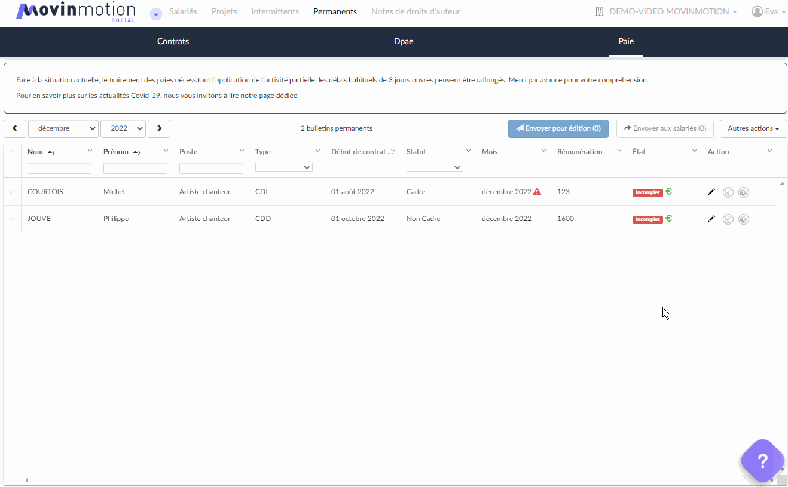
Task: Click the remuneration value 1600
Action: click(566, 219)
